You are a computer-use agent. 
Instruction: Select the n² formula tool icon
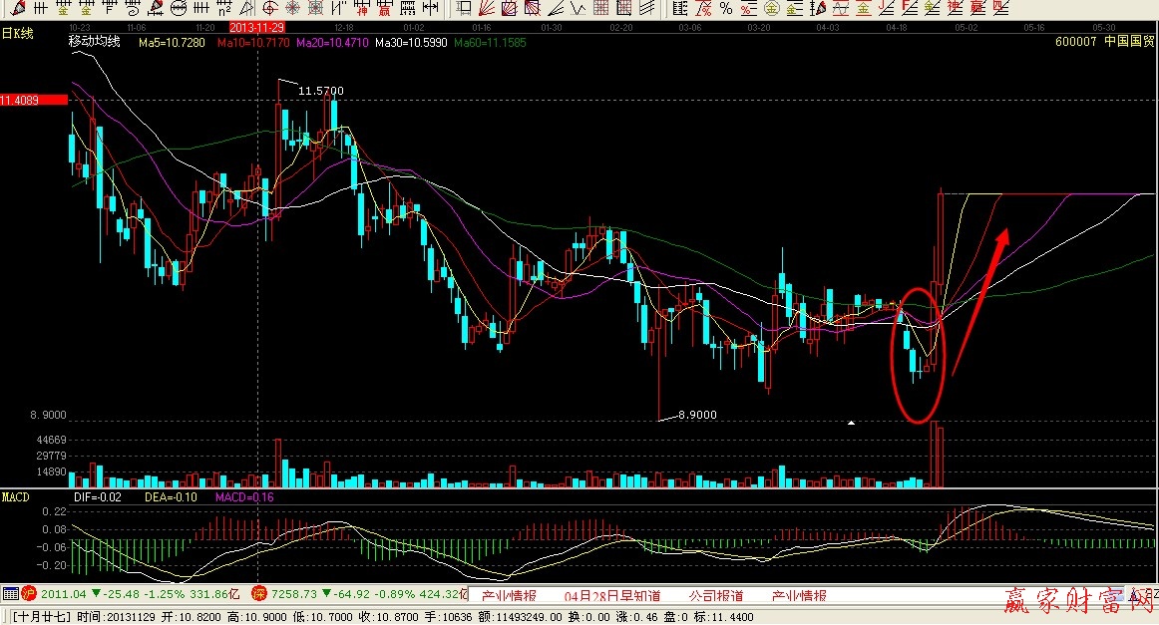224,8
